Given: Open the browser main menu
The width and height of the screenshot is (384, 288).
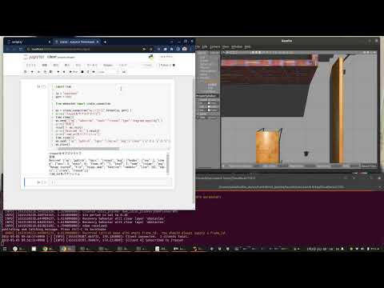Looking at the screenshot, I should point(191,49).
